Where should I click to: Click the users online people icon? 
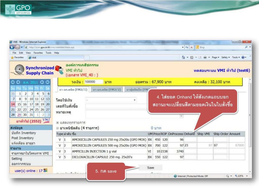46,170
